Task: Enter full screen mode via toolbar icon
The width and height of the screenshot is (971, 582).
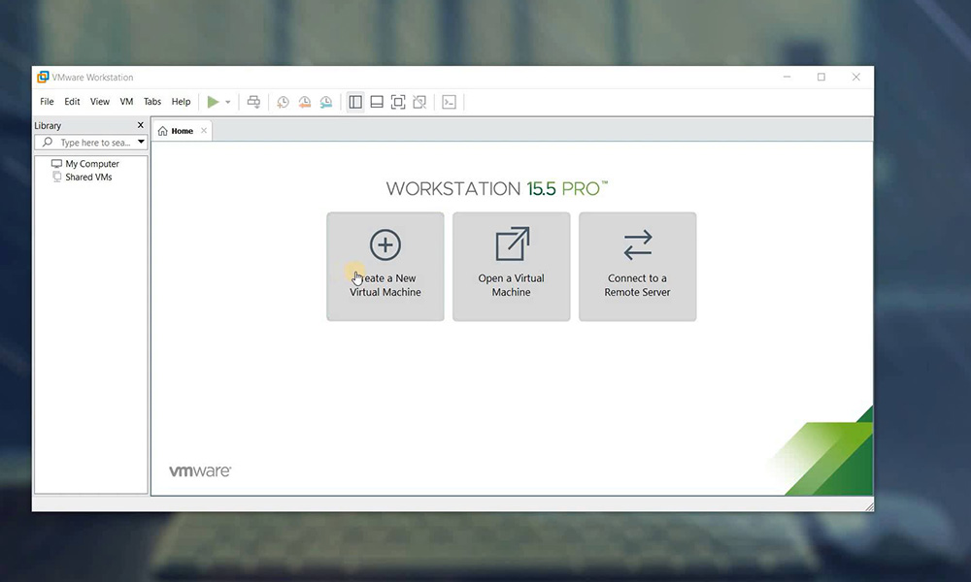Action: click(398, 102)
